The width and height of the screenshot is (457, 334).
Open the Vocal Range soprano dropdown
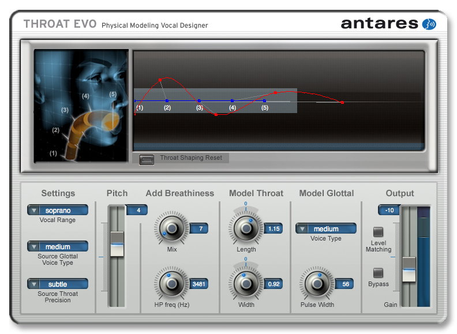[58, 211]
